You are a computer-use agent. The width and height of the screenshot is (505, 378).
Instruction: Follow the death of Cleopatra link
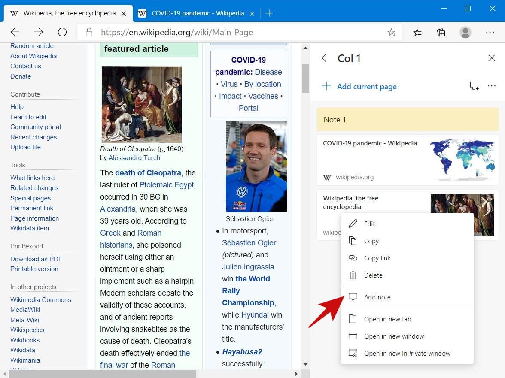click(x=148, y=173)
